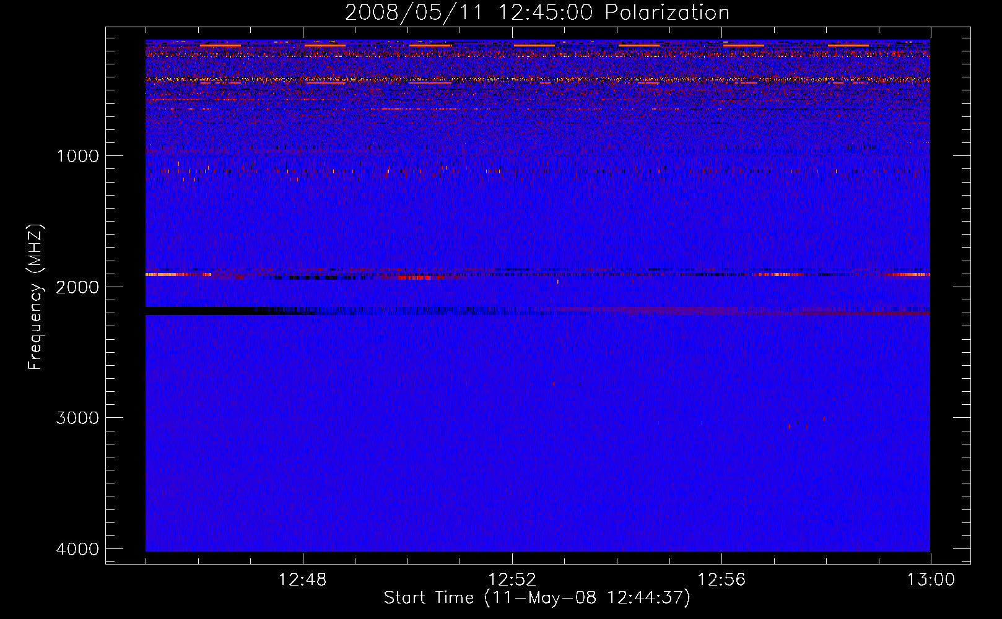Click the 4000 frequency tick label
This screenshot has height=619, width=1002.
click(77, 549)
